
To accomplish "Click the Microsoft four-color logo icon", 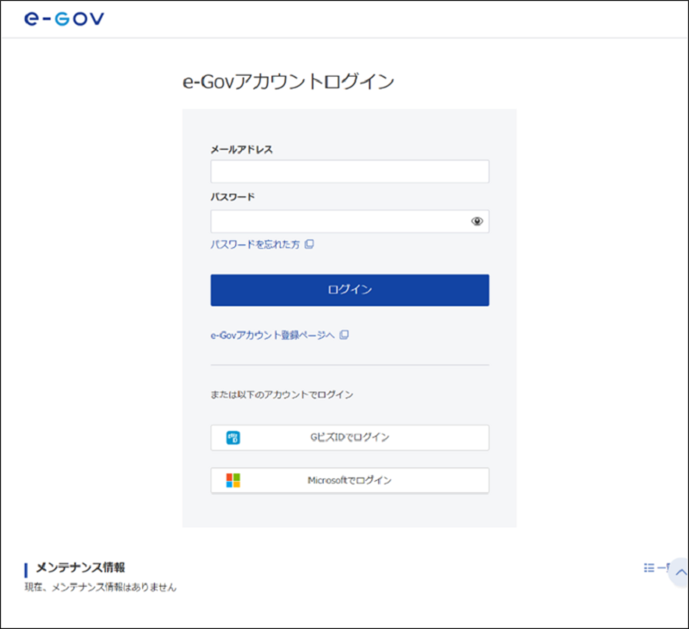I will click(x=233, y=480).
